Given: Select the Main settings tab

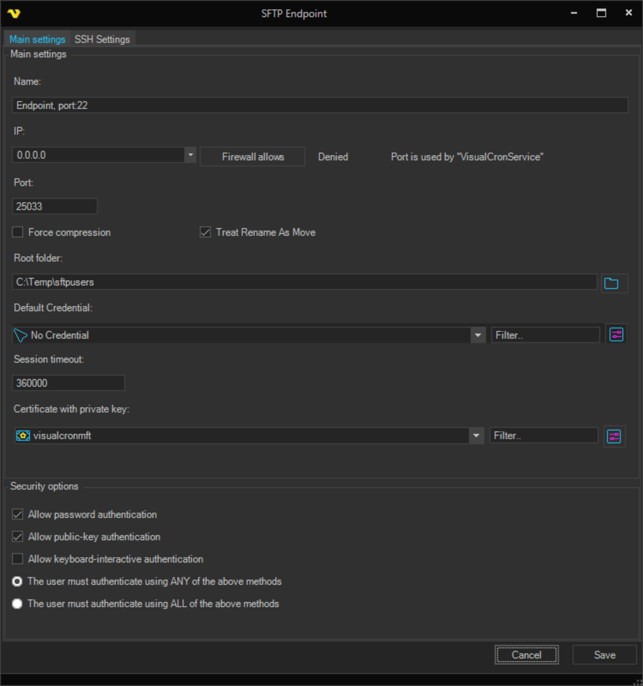Looking at the screenshot, I should [37, 39].
